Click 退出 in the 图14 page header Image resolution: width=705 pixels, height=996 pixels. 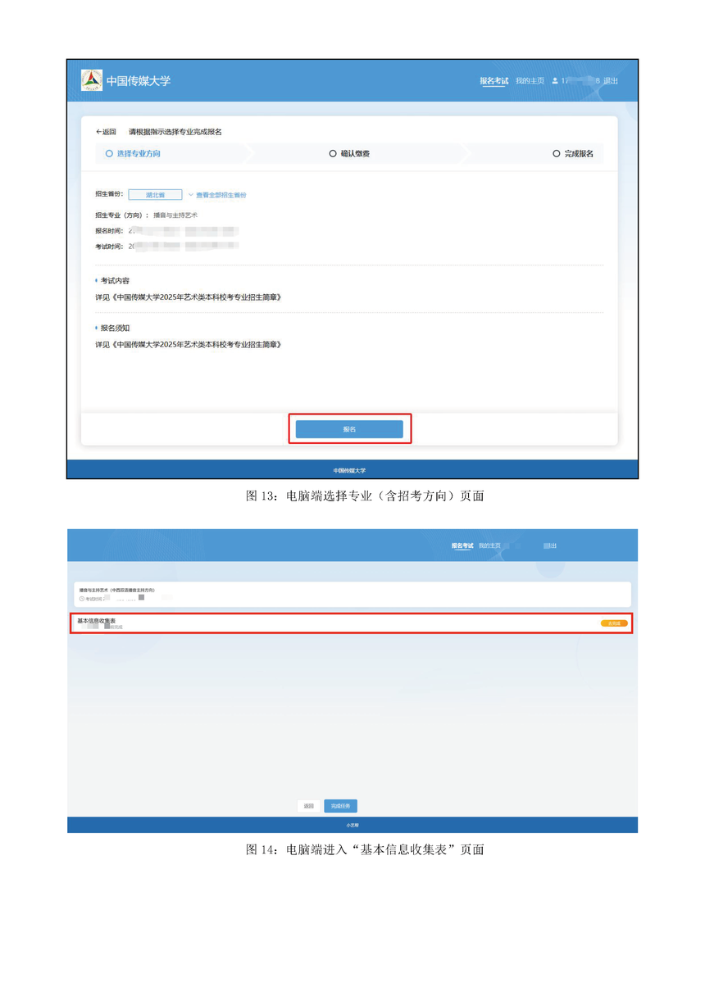(x=550, y=546)
